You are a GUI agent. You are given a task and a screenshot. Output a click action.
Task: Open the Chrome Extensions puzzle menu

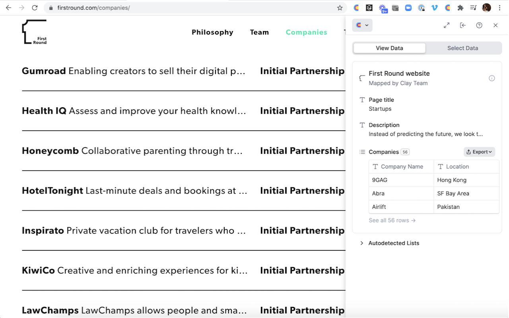click(x=460, y=8)
